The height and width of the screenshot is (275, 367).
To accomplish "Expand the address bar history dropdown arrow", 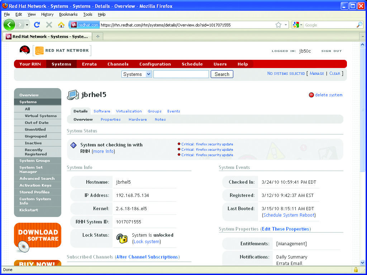I will tap(286, 25).
